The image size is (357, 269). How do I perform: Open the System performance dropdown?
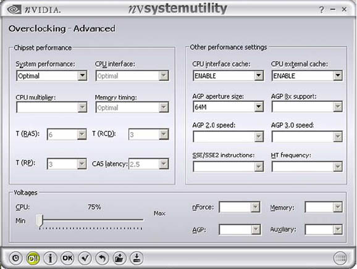52,76
